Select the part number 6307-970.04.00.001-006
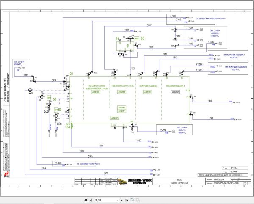 [226, 183]
